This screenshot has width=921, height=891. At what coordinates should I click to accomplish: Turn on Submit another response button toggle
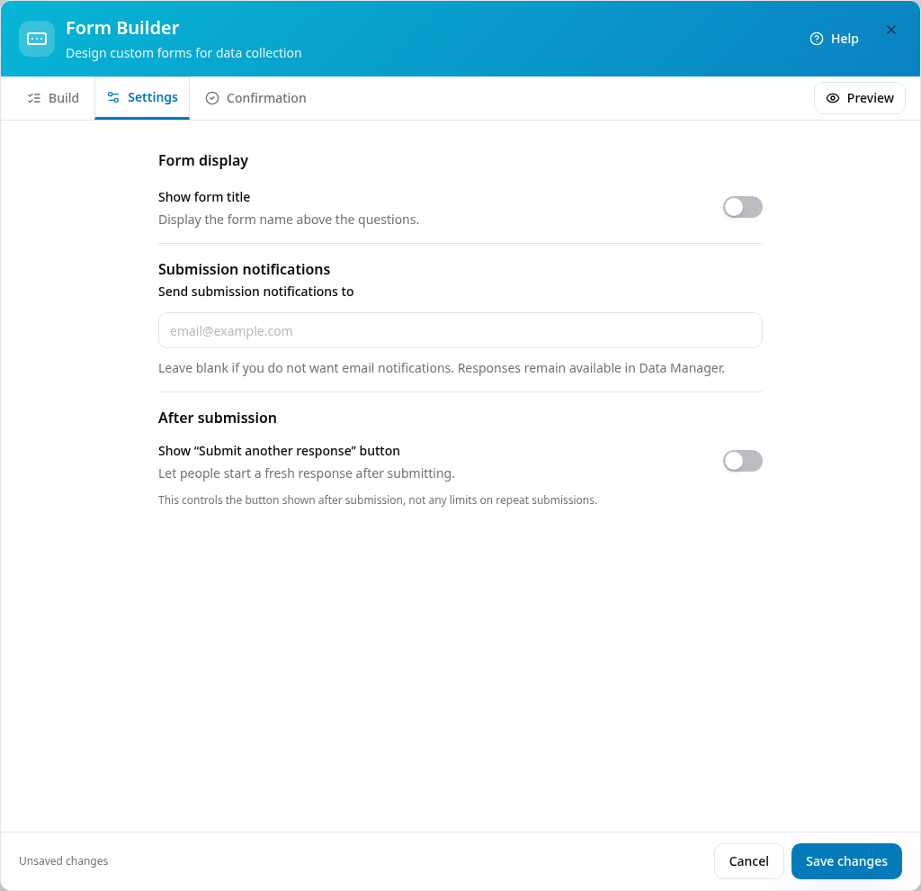pos(742,461)
